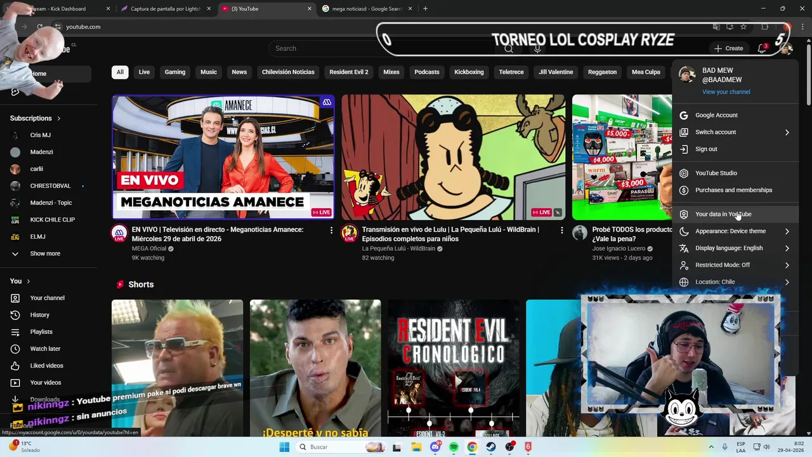This screenshot has width=812, height=457.
Task: Select the Podcasts filter chip
Action: (x=427, y=72)
